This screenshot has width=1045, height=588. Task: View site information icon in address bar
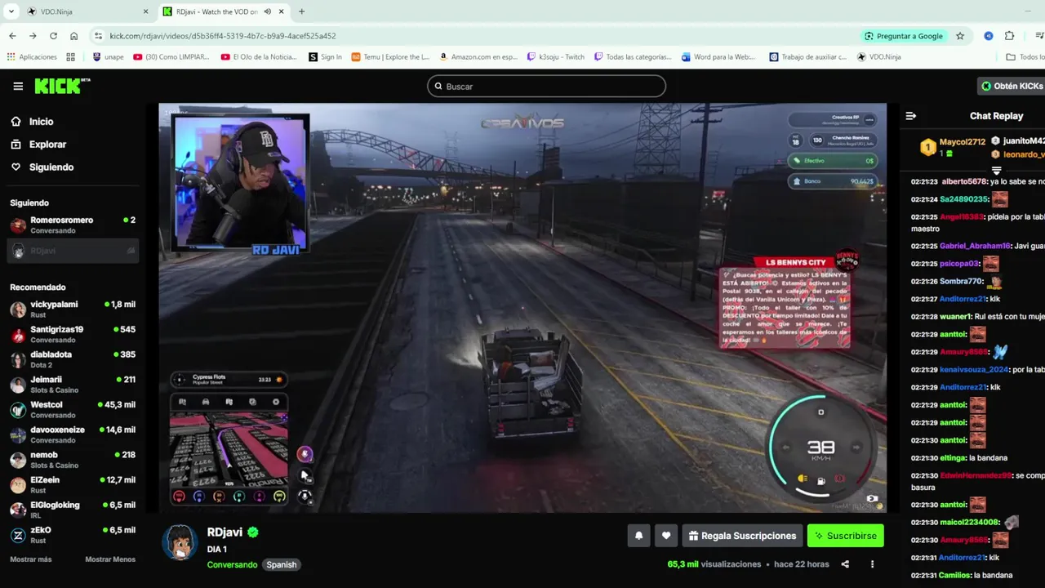coord(98,36)
